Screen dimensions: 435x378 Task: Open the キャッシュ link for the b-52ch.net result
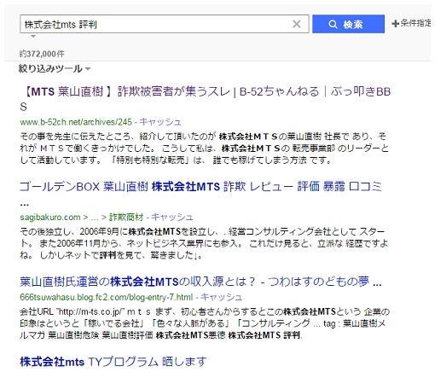(160, 122)
